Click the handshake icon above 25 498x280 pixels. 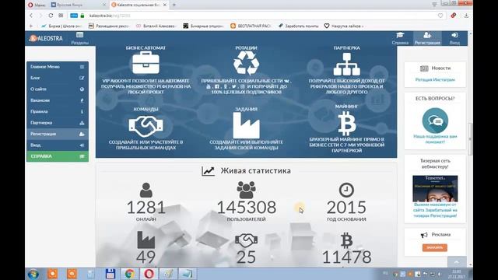(246, 240)
